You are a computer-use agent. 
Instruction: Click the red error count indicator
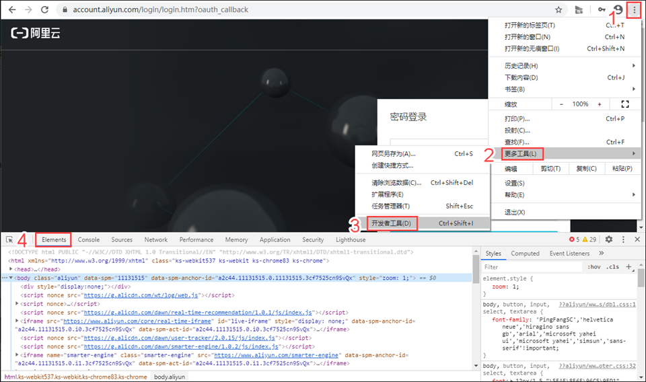coord(574,239)
